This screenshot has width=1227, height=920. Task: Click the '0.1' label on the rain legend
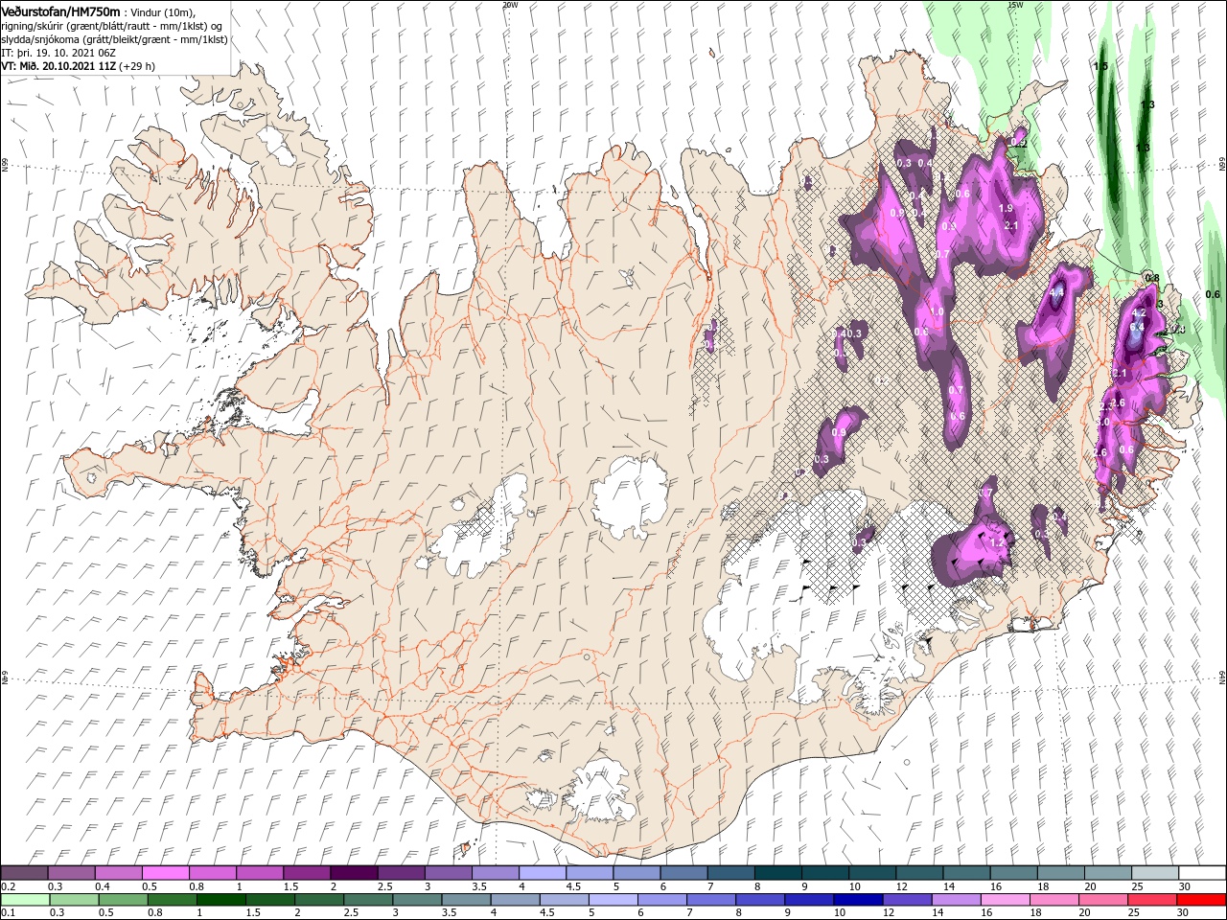8,913
